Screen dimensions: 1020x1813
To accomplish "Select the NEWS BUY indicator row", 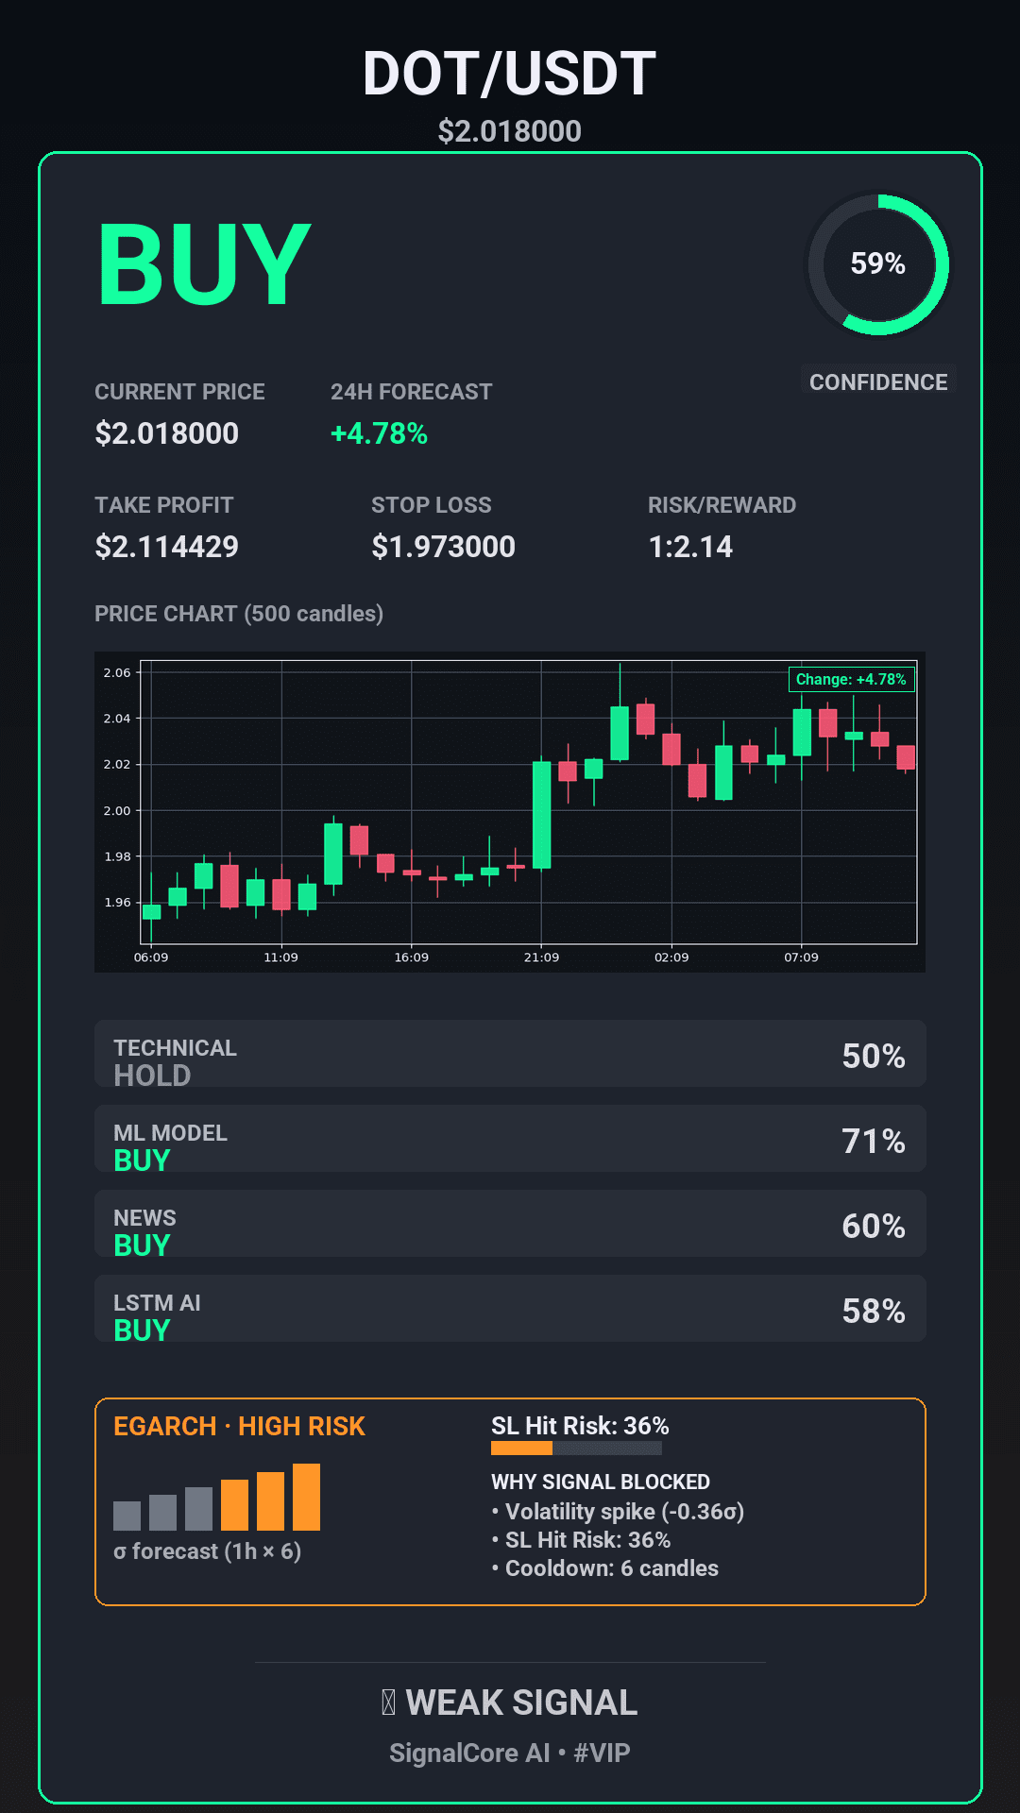I will [x=510, y=1224].
